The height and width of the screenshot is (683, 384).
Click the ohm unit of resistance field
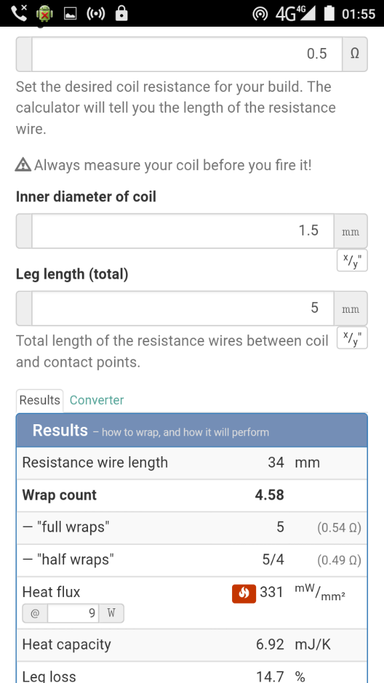(x=355, y=54)
